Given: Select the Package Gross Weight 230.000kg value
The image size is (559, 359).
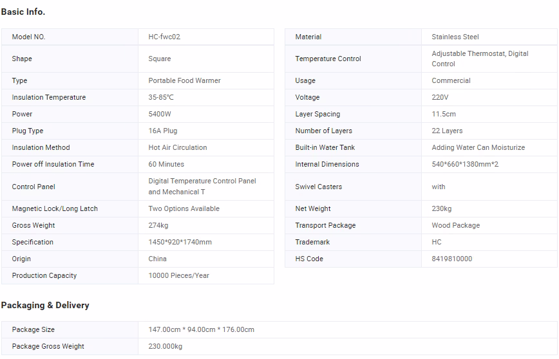Looking at the screenshot, I should tap(165, 346).
